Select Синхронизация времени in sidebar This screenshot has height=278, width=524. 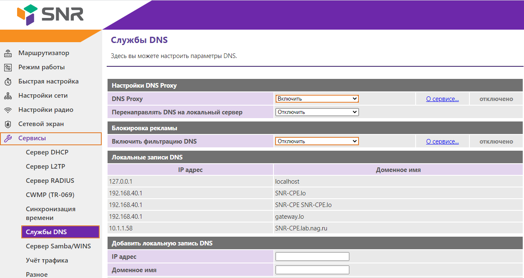tap(50, 213)
